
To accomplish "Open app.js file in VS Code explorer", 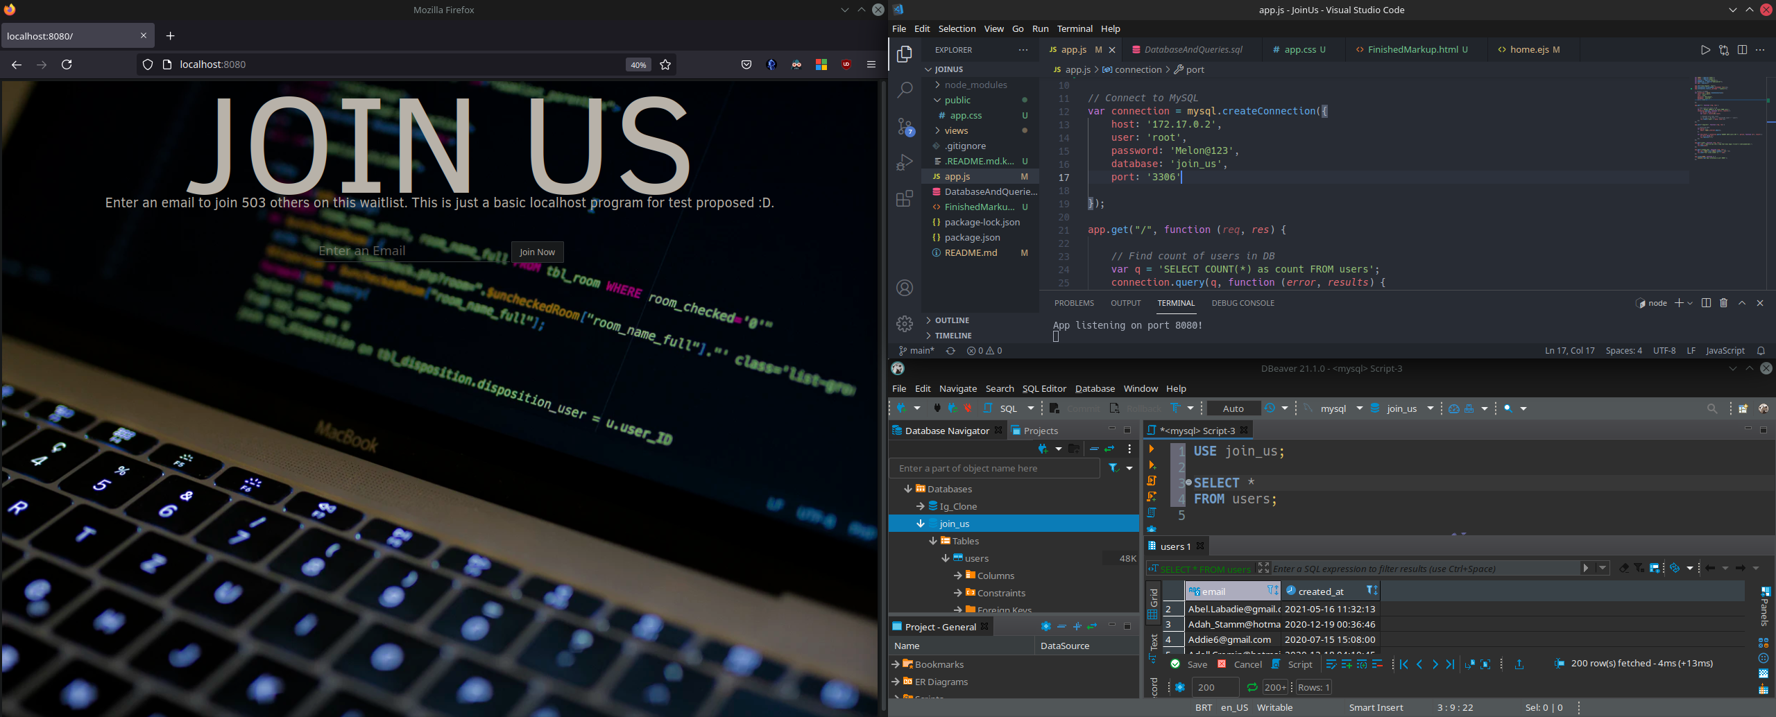I will tap(980, 177).
